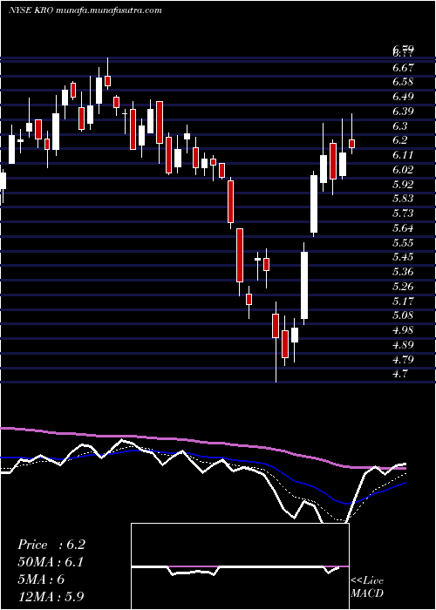
Task: Click the 5.36 price axis label
Action: click(x=403, y=271)
